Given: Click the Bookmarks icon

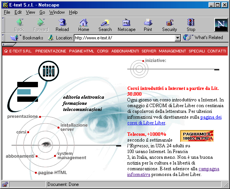Looking at the screenshot, I should pos(15,37).
